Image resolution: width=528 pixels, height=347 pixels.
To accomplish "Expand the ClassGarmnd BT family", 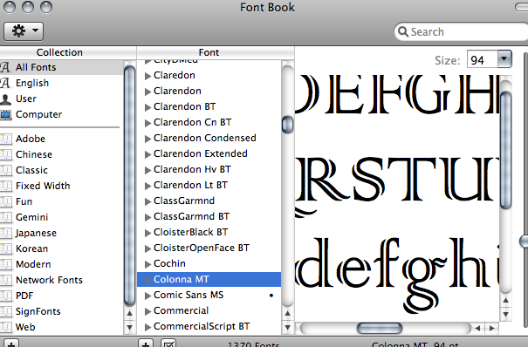I will (147, 217).
